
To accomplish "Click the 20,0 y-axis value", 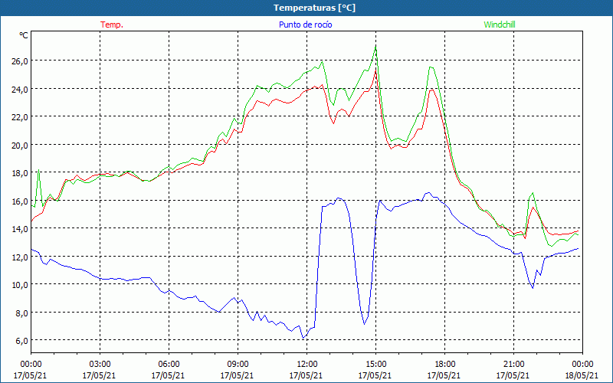I will [20, 145].
